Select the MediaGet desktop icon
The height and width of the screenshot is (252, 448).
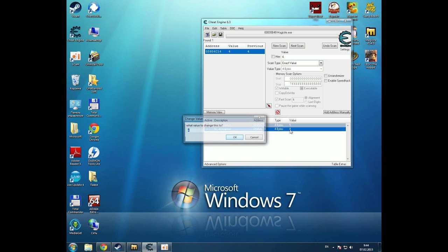point(75,227)
